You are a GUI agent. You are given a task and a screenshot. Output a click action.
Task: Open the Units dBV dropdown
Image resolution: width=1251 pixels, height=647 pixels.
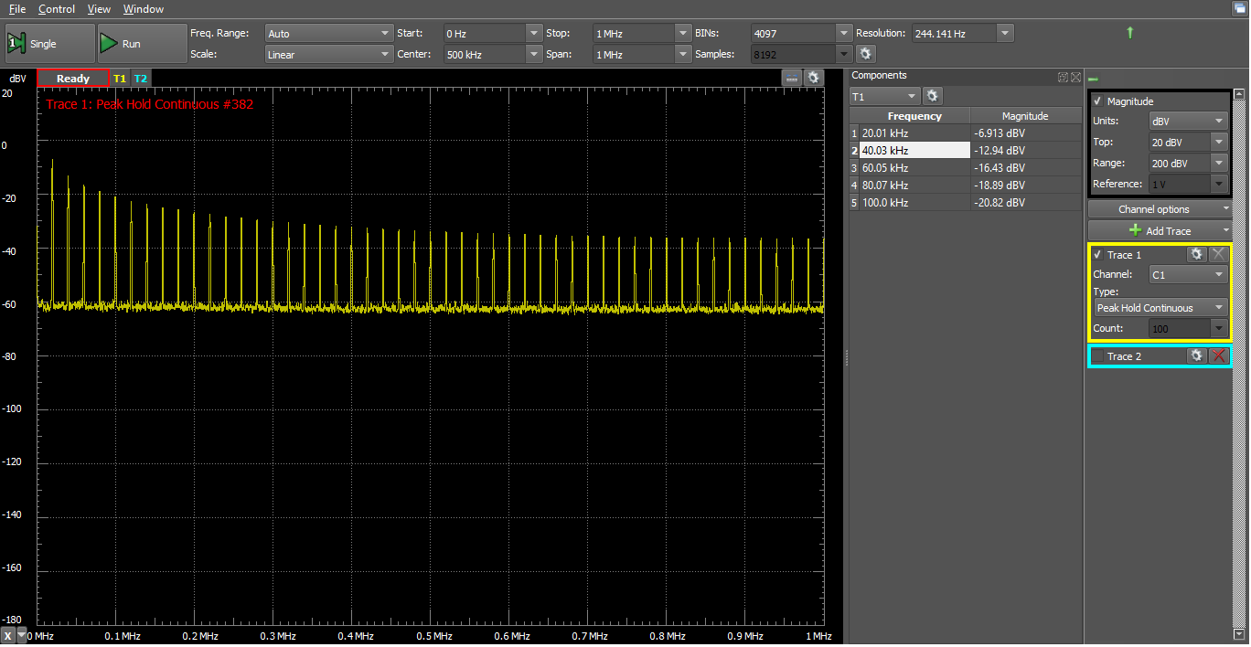[x=1187, y=120]
